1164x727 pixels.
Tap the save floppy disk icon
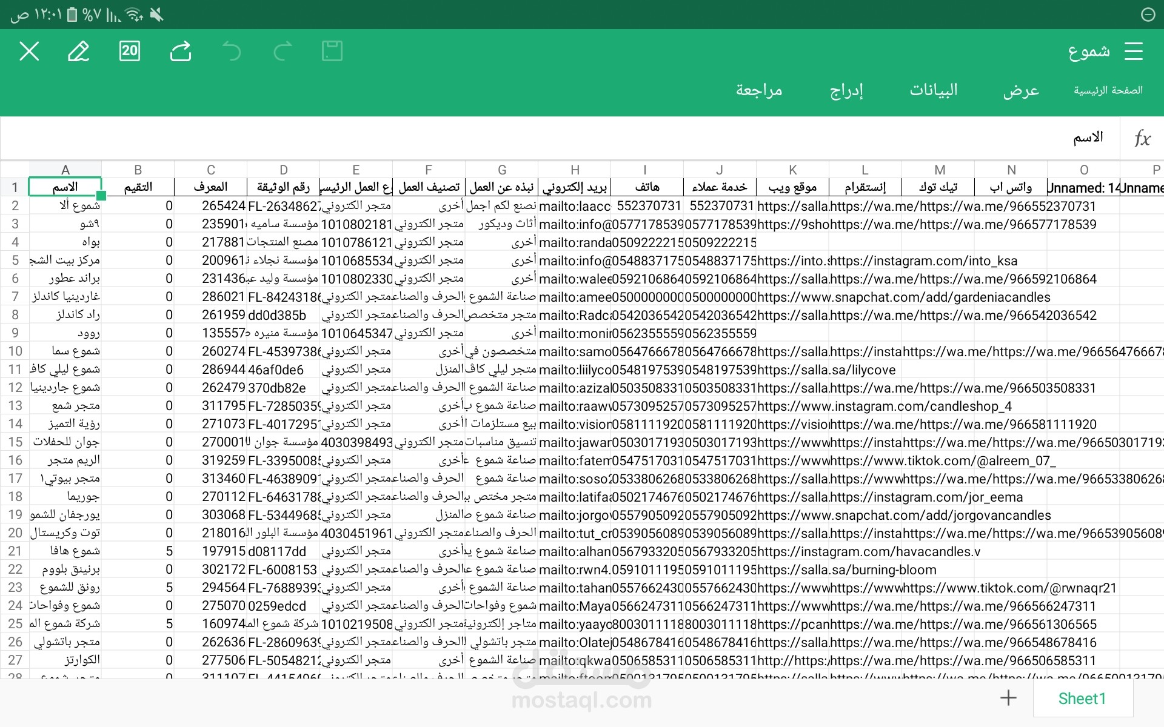click(x=332, y=51)
